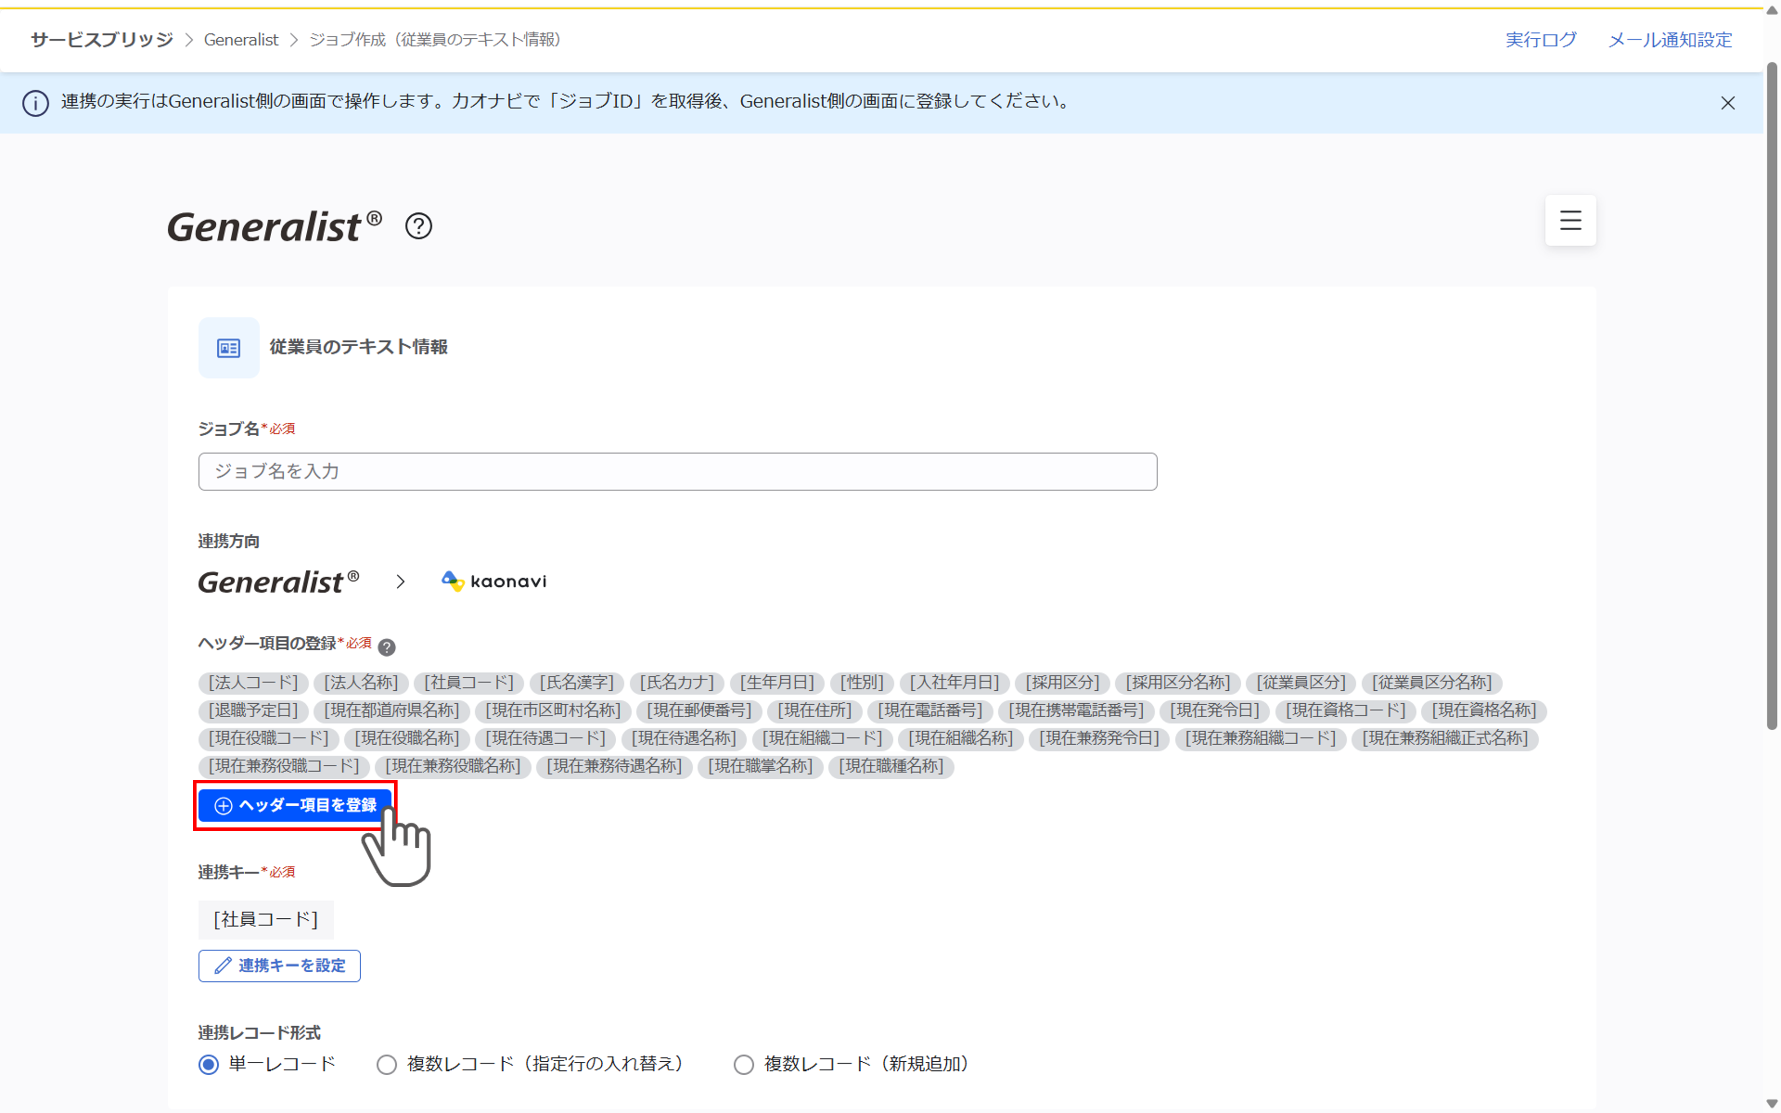The width and height of the screenshot is (1781, 1113).
Task: Click the arrow between Generalist and kaonavi
Action: pyautogui.click(x=400, y=581)
